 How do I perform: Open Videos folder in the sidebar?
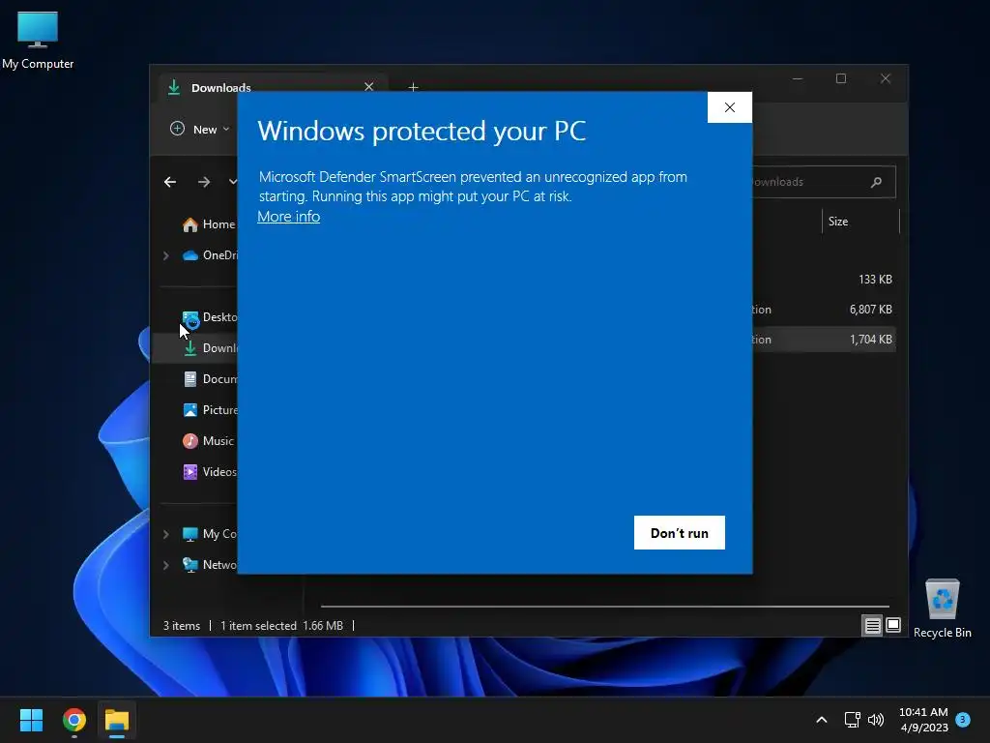pos(209,472)
